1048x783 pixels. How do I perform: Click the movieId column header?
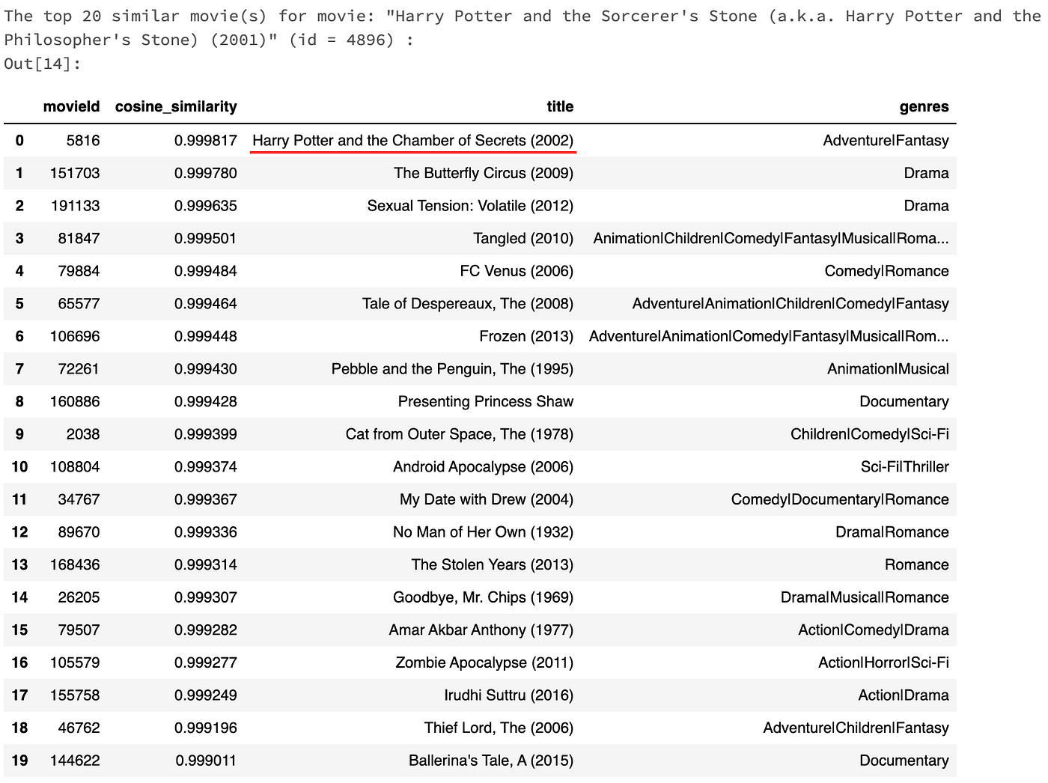point(71,106)
